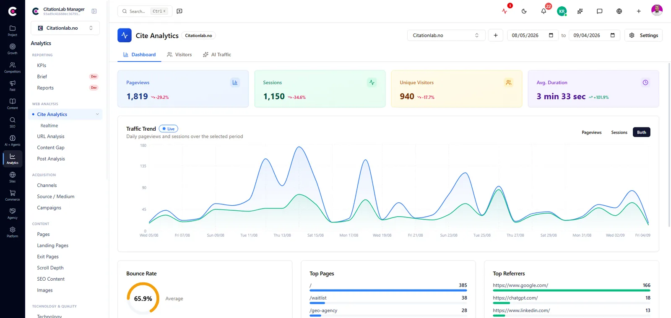This screenshot has width=671, height=318.
Task: Click the Unique Visitors card people icon
Action: pyautogui.click(x=508, y=83)
